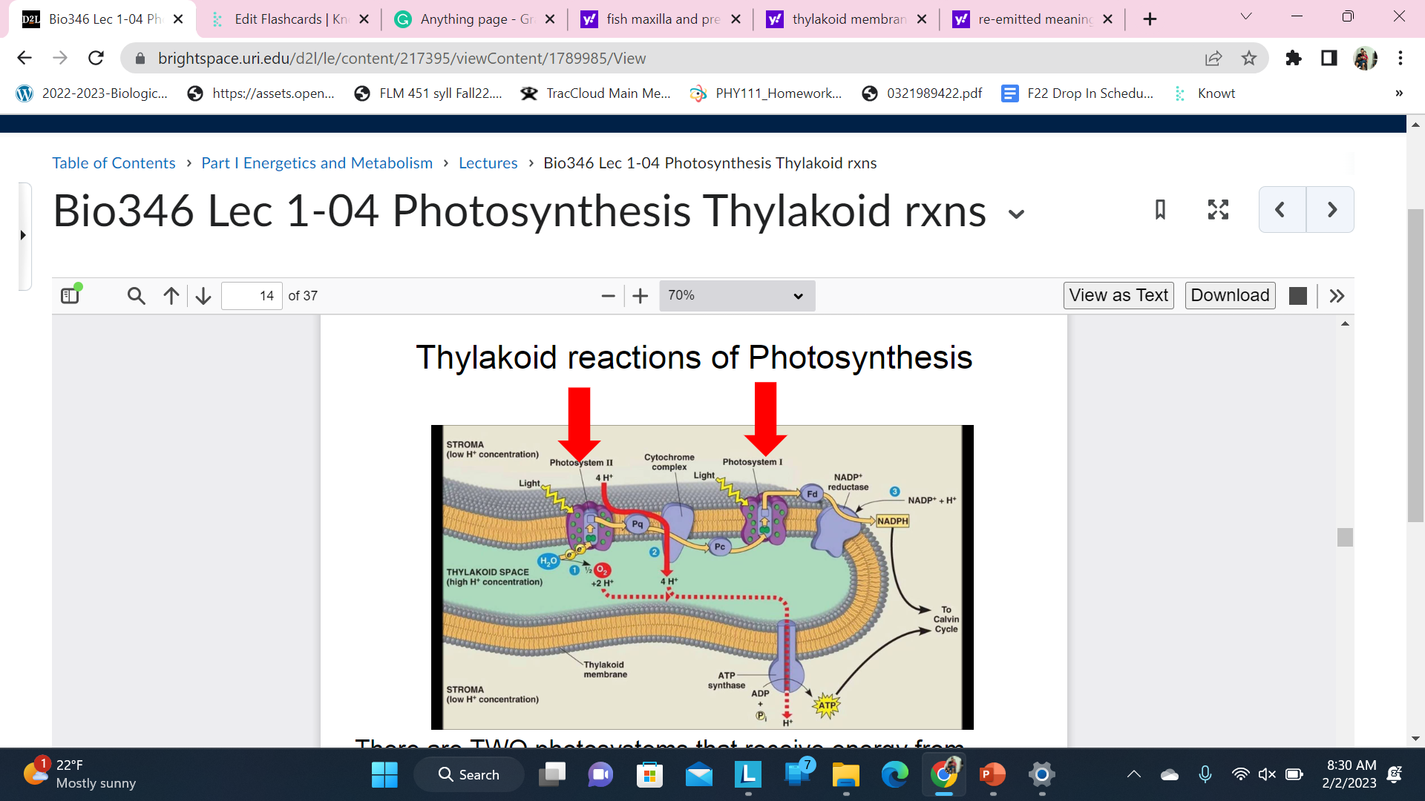Switch to Anything page Grammarly tab
Screen dimensions: 1425x801
click(x=475, y=19)
